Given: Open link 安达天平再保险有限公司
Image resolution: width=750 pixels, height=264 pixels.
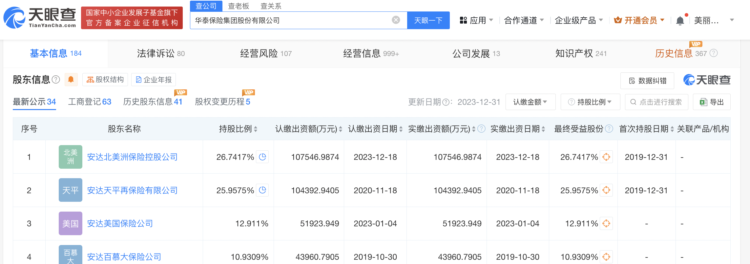Looking at the screenshot, I should point(132,190).
